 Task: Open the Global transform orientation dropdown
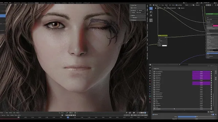pos(62,113)
